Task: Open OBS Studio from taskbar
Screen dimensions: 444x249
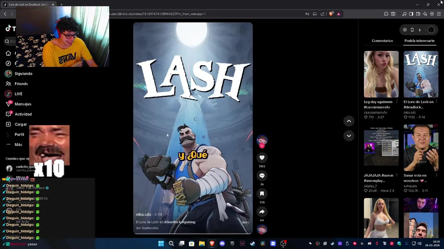Action: coord(283,243)
